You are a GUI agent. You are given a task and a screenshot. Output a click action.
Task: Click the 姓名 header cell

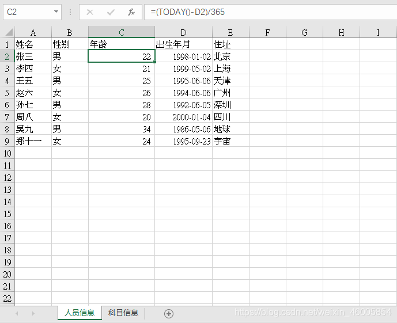(x=33, y=44)
